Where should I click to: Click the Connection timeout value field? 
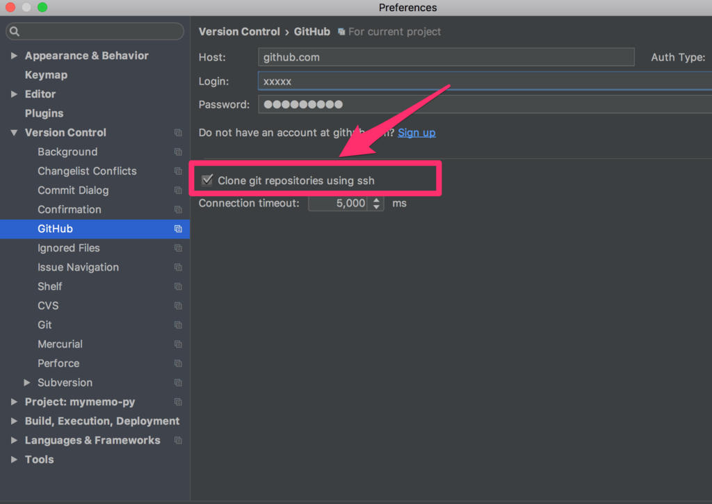338,203
